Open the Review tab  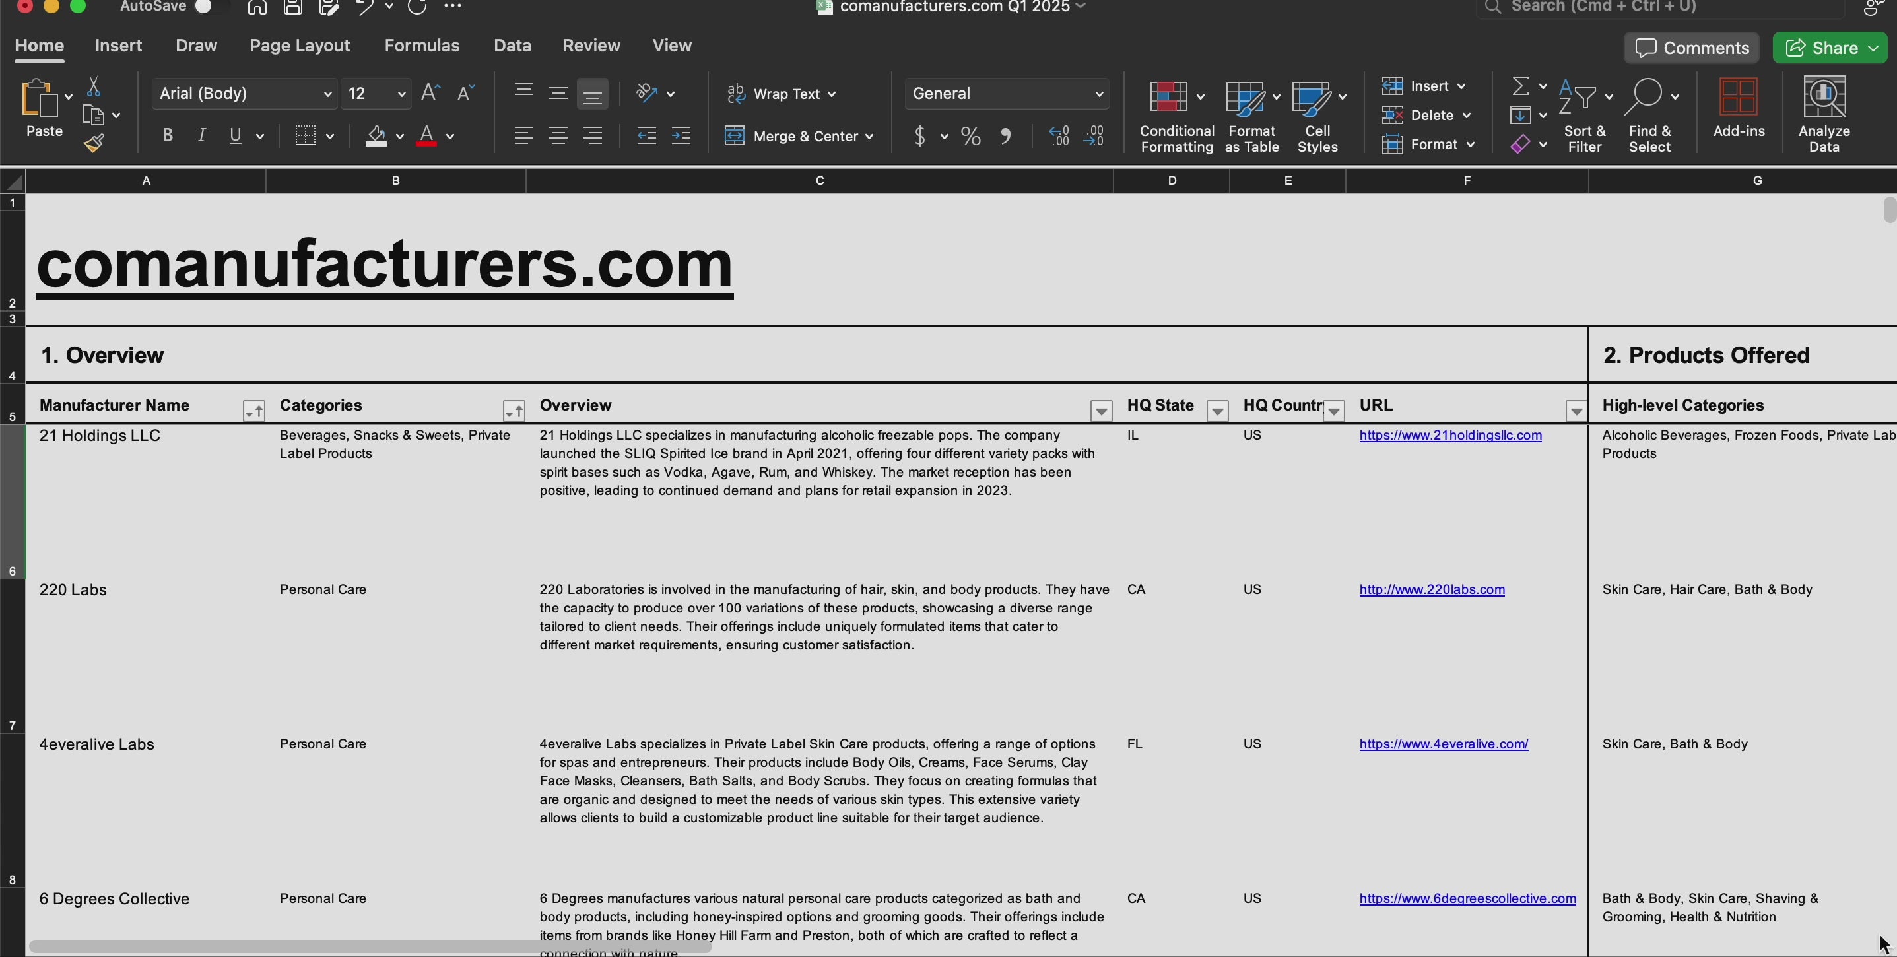tap(591, 46)
